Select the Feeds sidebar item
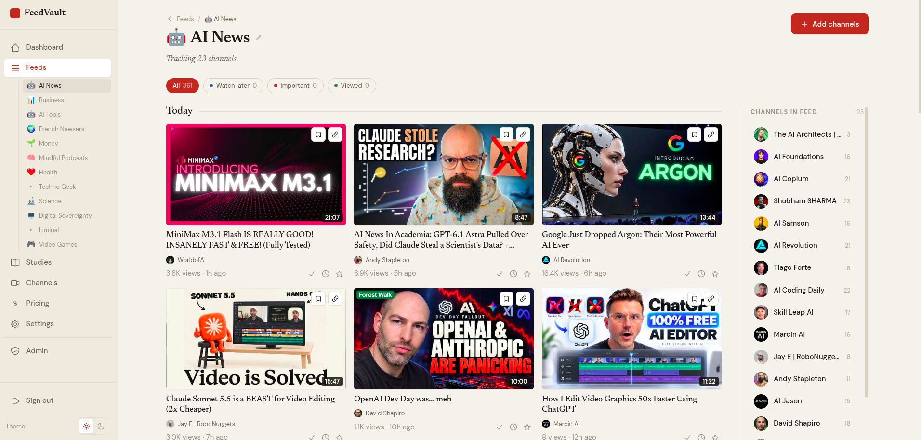Screen dimensions: 921x440 click(x=58, y=67)
